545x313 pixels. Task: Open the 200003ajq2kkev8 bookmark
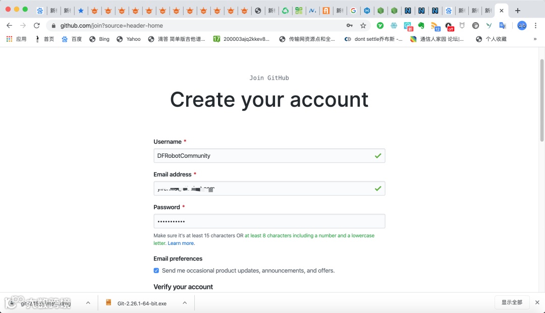(242, 39)
